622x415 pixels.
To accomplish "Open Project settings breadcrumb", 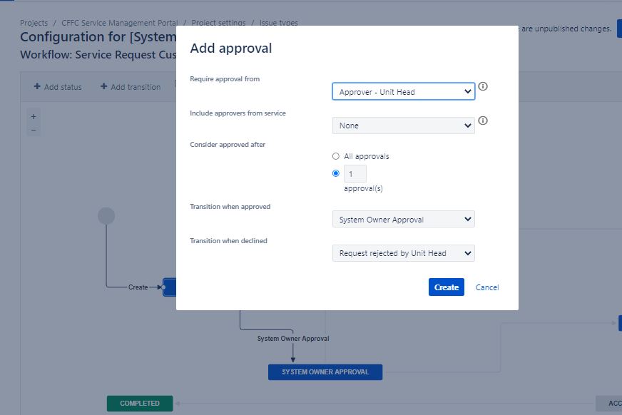I will [218, 23].
